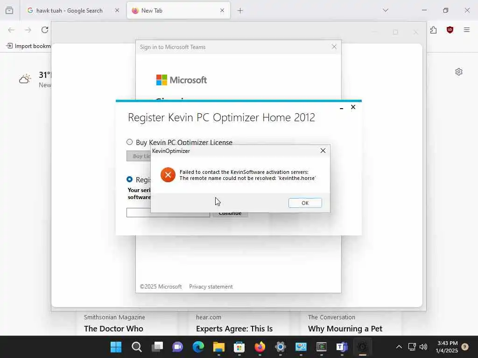Open the Firefox application menu

click(x=467, y=30)
